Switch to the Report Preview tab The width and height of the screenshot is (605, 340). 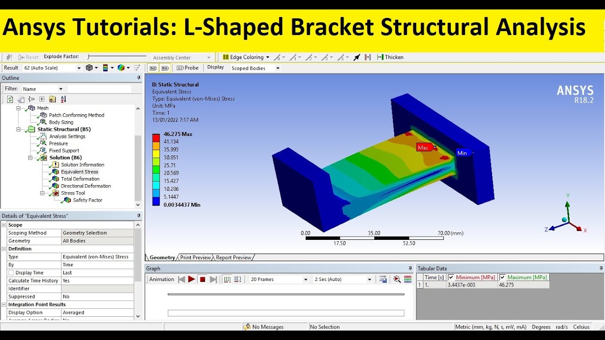233,258
